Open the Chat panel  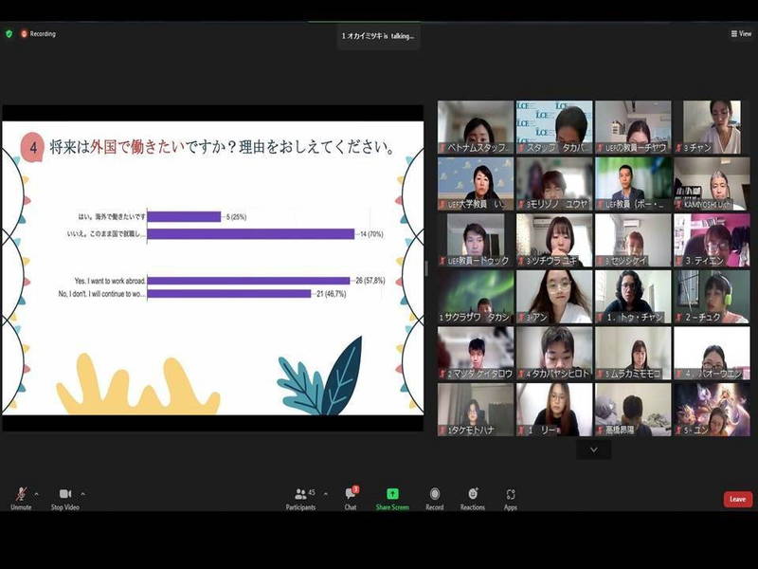pos(351,494)
